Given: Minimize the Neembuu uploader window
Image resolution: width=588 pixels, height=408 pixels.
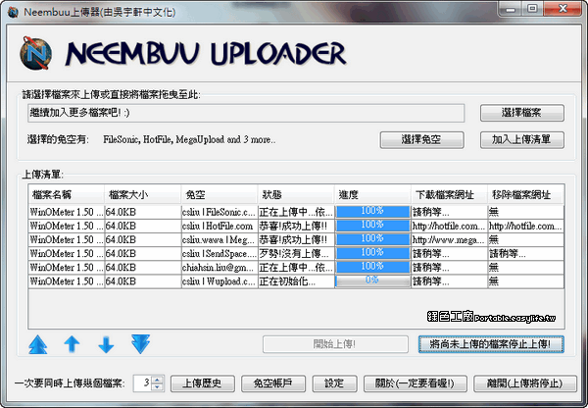Looking at the screenshot, I should tap(511, 9).
